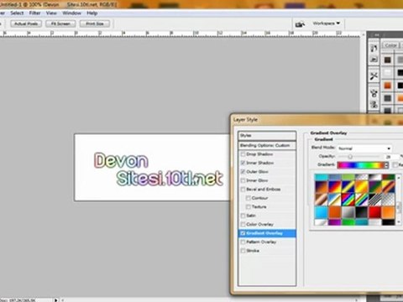
Task: Open the first collapsed panel icon in dock
Action: [x=374, y=48]
